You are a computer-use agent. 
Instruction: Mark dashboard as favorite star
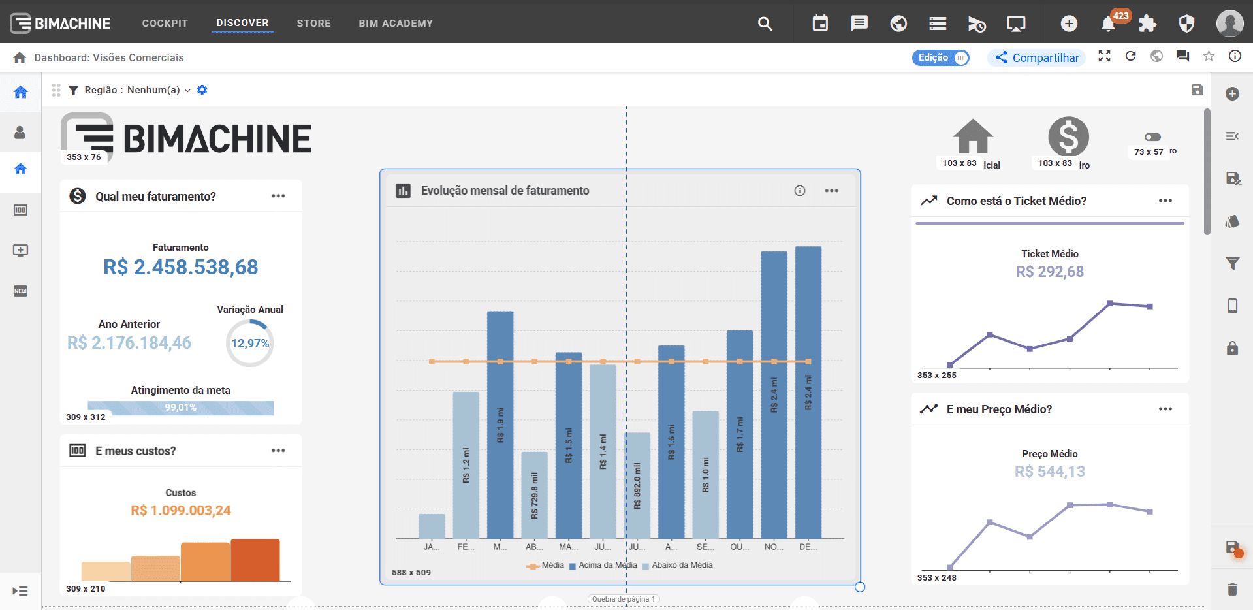pyautogui.click(x=1209, y=56)
